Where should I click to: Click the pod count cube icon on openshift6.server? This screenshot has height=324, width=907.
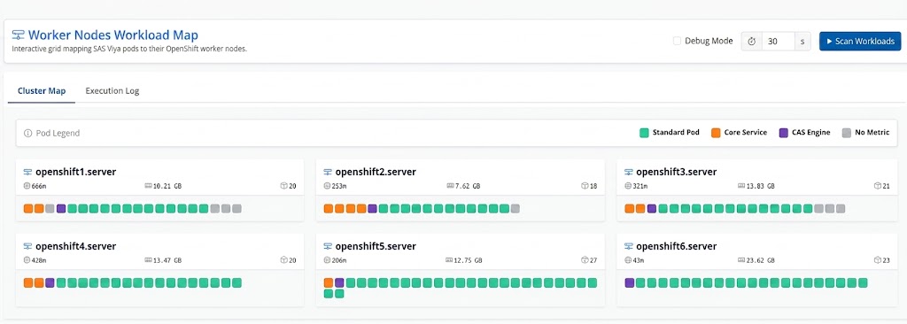click(x=877, y=260)
